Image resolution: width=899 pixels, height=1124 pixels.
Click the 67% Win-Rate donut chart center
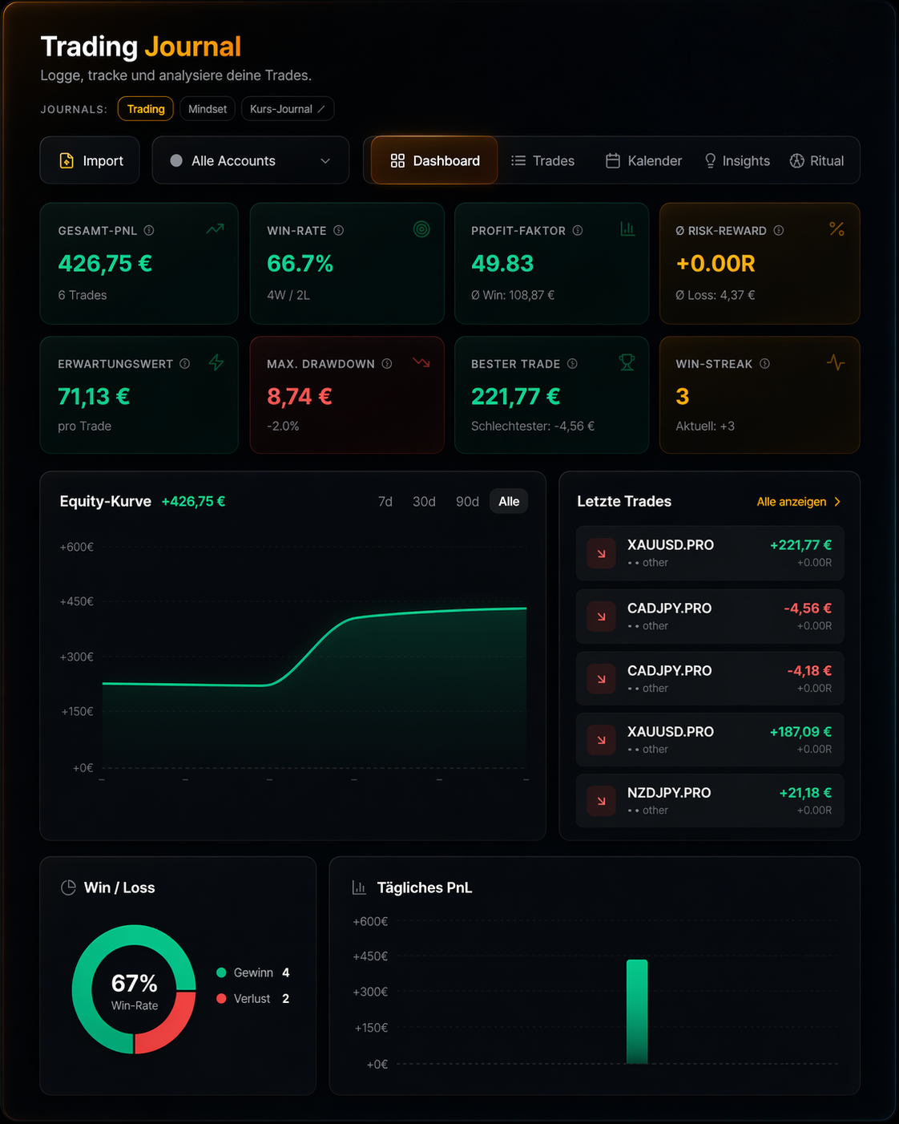(134, 990)
